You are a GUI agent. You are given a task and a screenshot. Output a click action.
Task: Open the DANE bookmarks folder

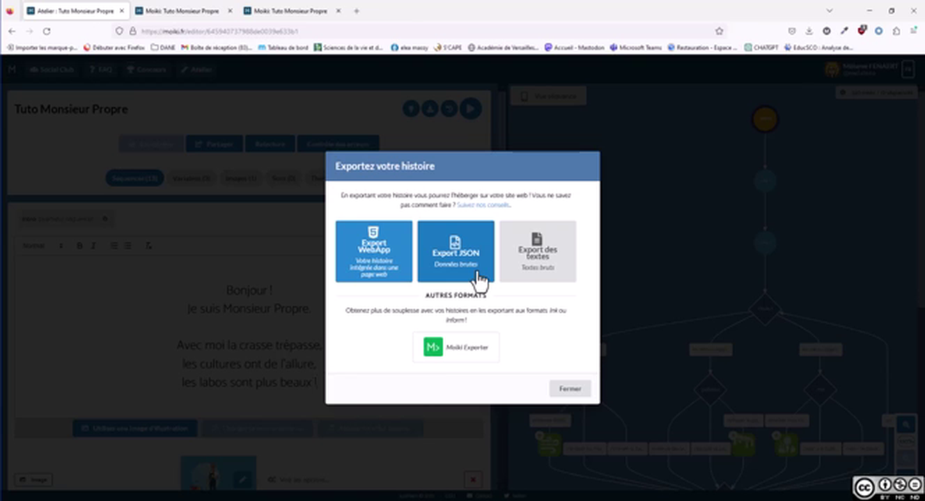pos(163,48)
